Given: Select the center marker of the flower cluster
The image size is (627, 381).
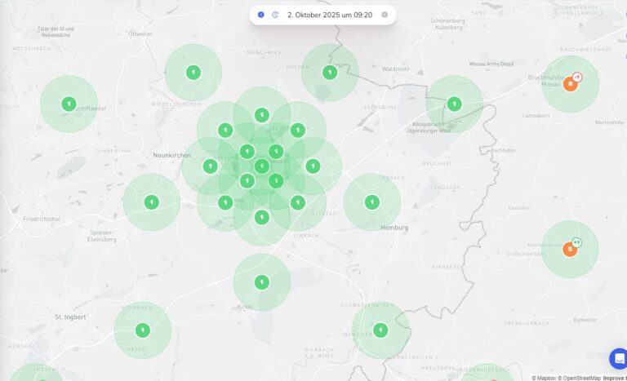Looking at the screenshot, I should click(x=262, y=166).
